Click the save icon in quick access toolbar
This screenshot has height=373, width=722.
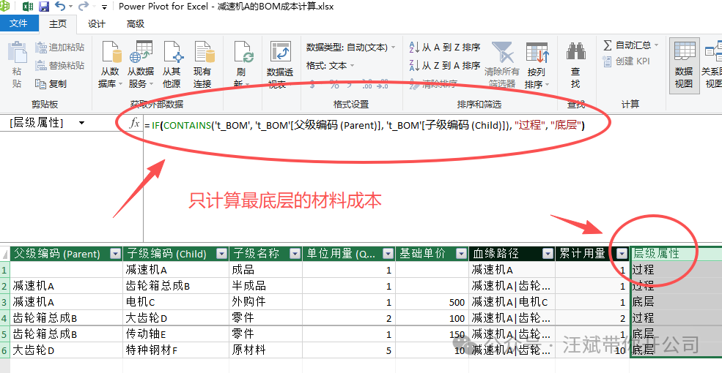(x=44, y=7)
